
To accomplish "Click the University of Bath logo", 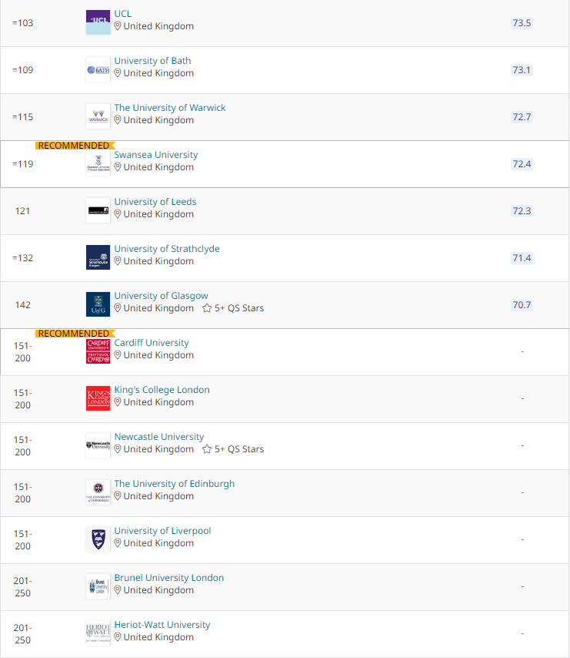I will [98, 69].
